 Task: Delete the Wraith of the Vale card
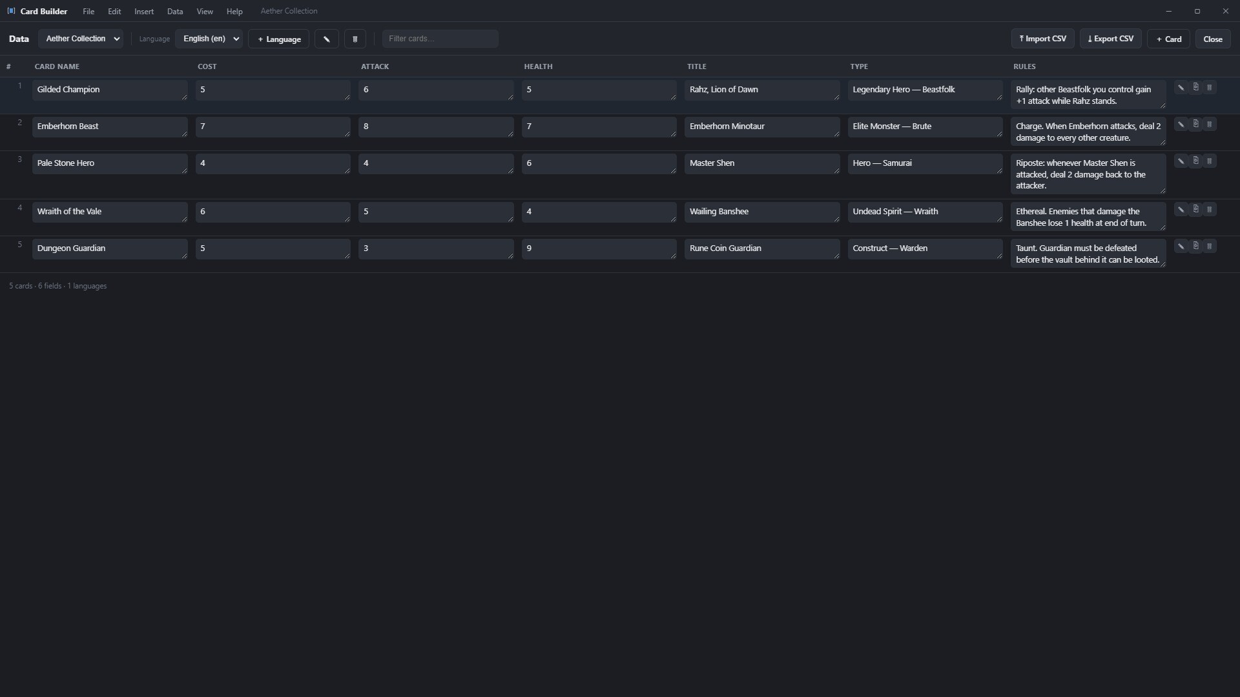point(1210,209)
